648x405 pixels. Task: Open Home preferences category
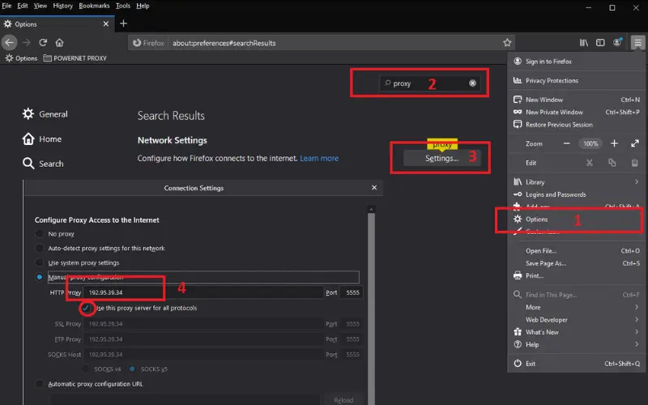coord(42,139)
